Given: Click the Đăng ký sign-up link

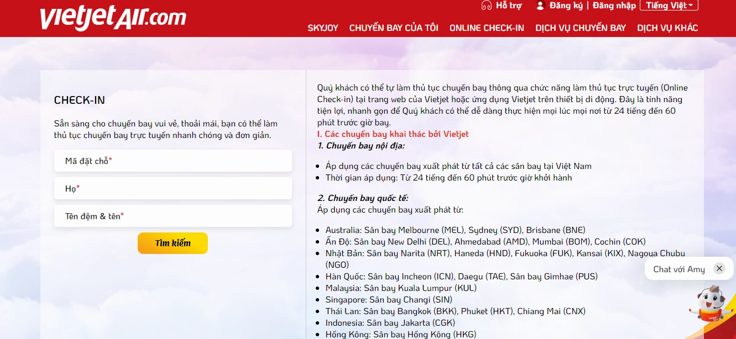Looking at the screenshot, I should pos(566,6).
